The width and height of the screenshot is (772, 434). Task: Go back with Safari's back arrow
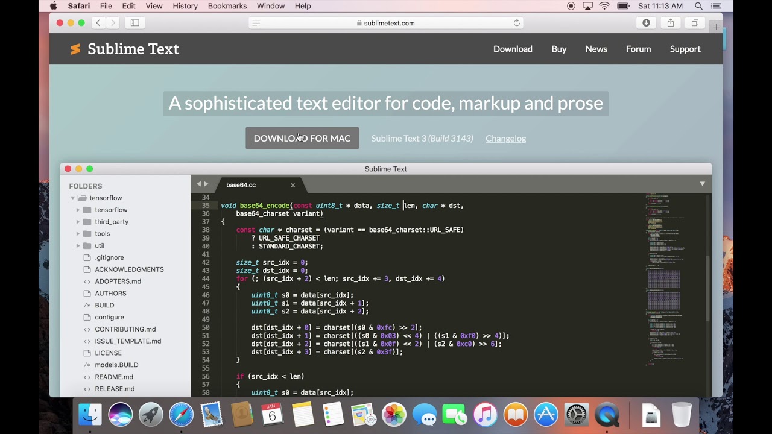(98, 23)
